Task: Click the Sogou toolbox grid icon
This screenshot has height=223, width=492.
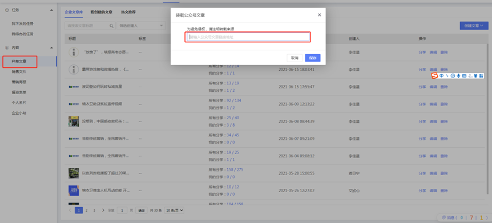Action: pos(481,76)
